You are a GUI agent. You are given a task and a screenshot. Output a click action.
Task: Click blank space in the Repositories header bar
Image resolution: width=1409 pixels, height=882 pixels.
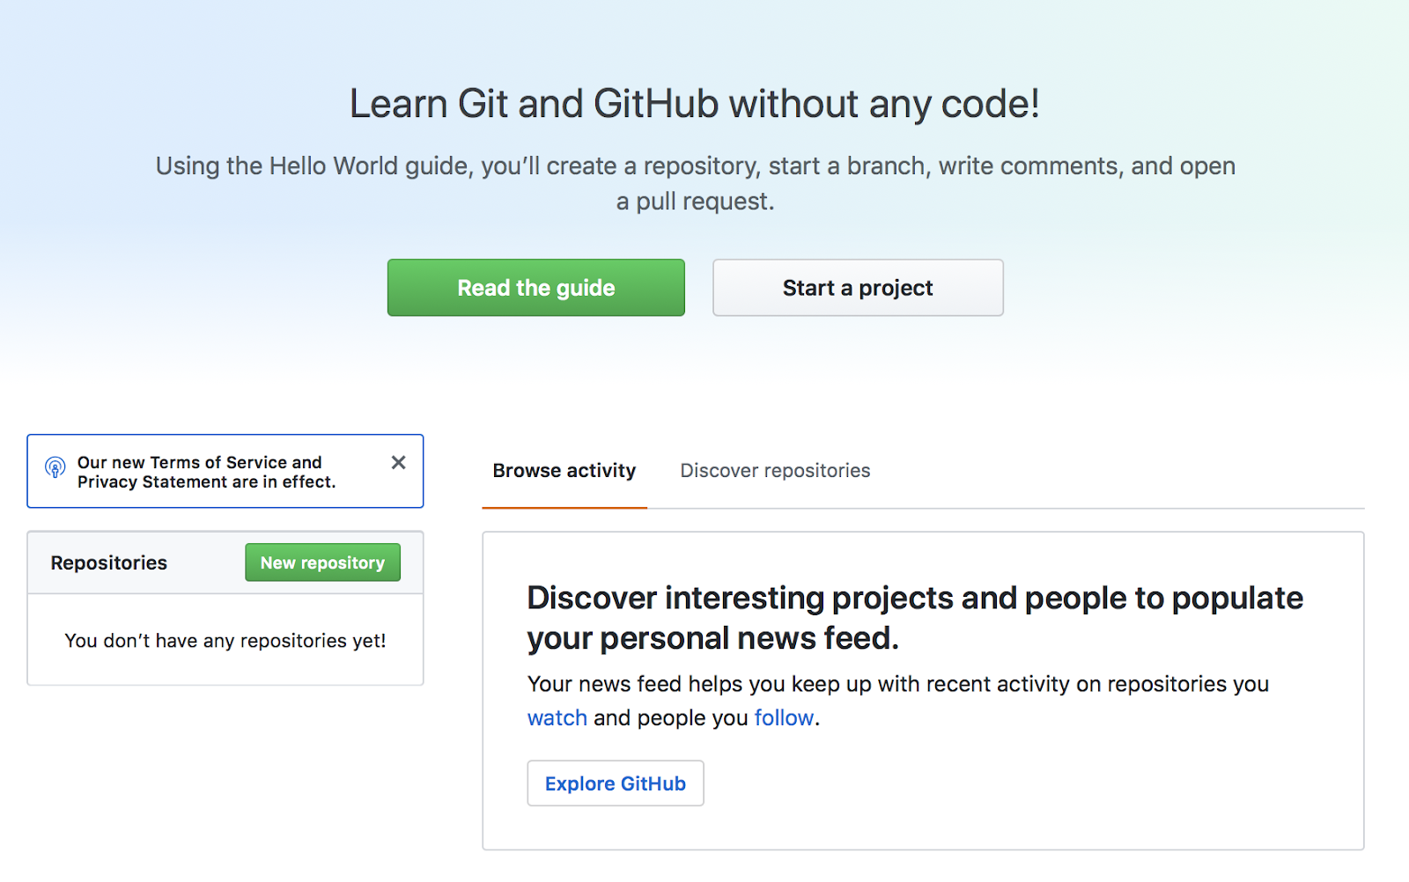pyautogui.click(x=205, y=563)
